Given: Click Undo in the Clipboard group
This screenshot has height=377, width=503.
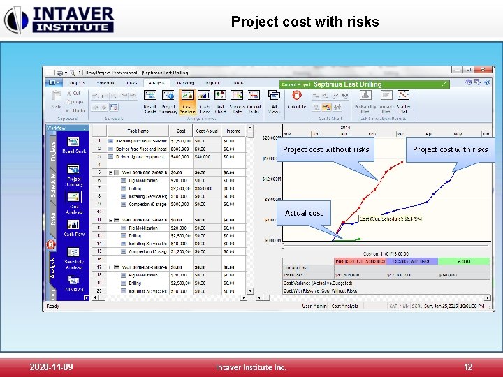Looking at the screenshot, I should 75,110.
